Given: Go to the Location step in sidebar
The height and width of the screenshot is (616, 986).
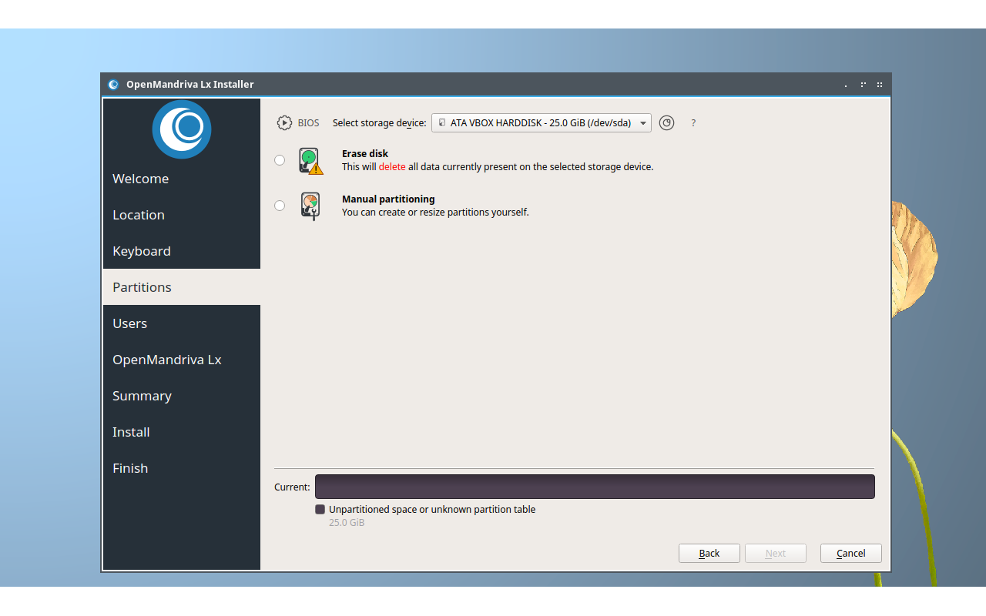Looking at the screenshot, I should point(139,215).
